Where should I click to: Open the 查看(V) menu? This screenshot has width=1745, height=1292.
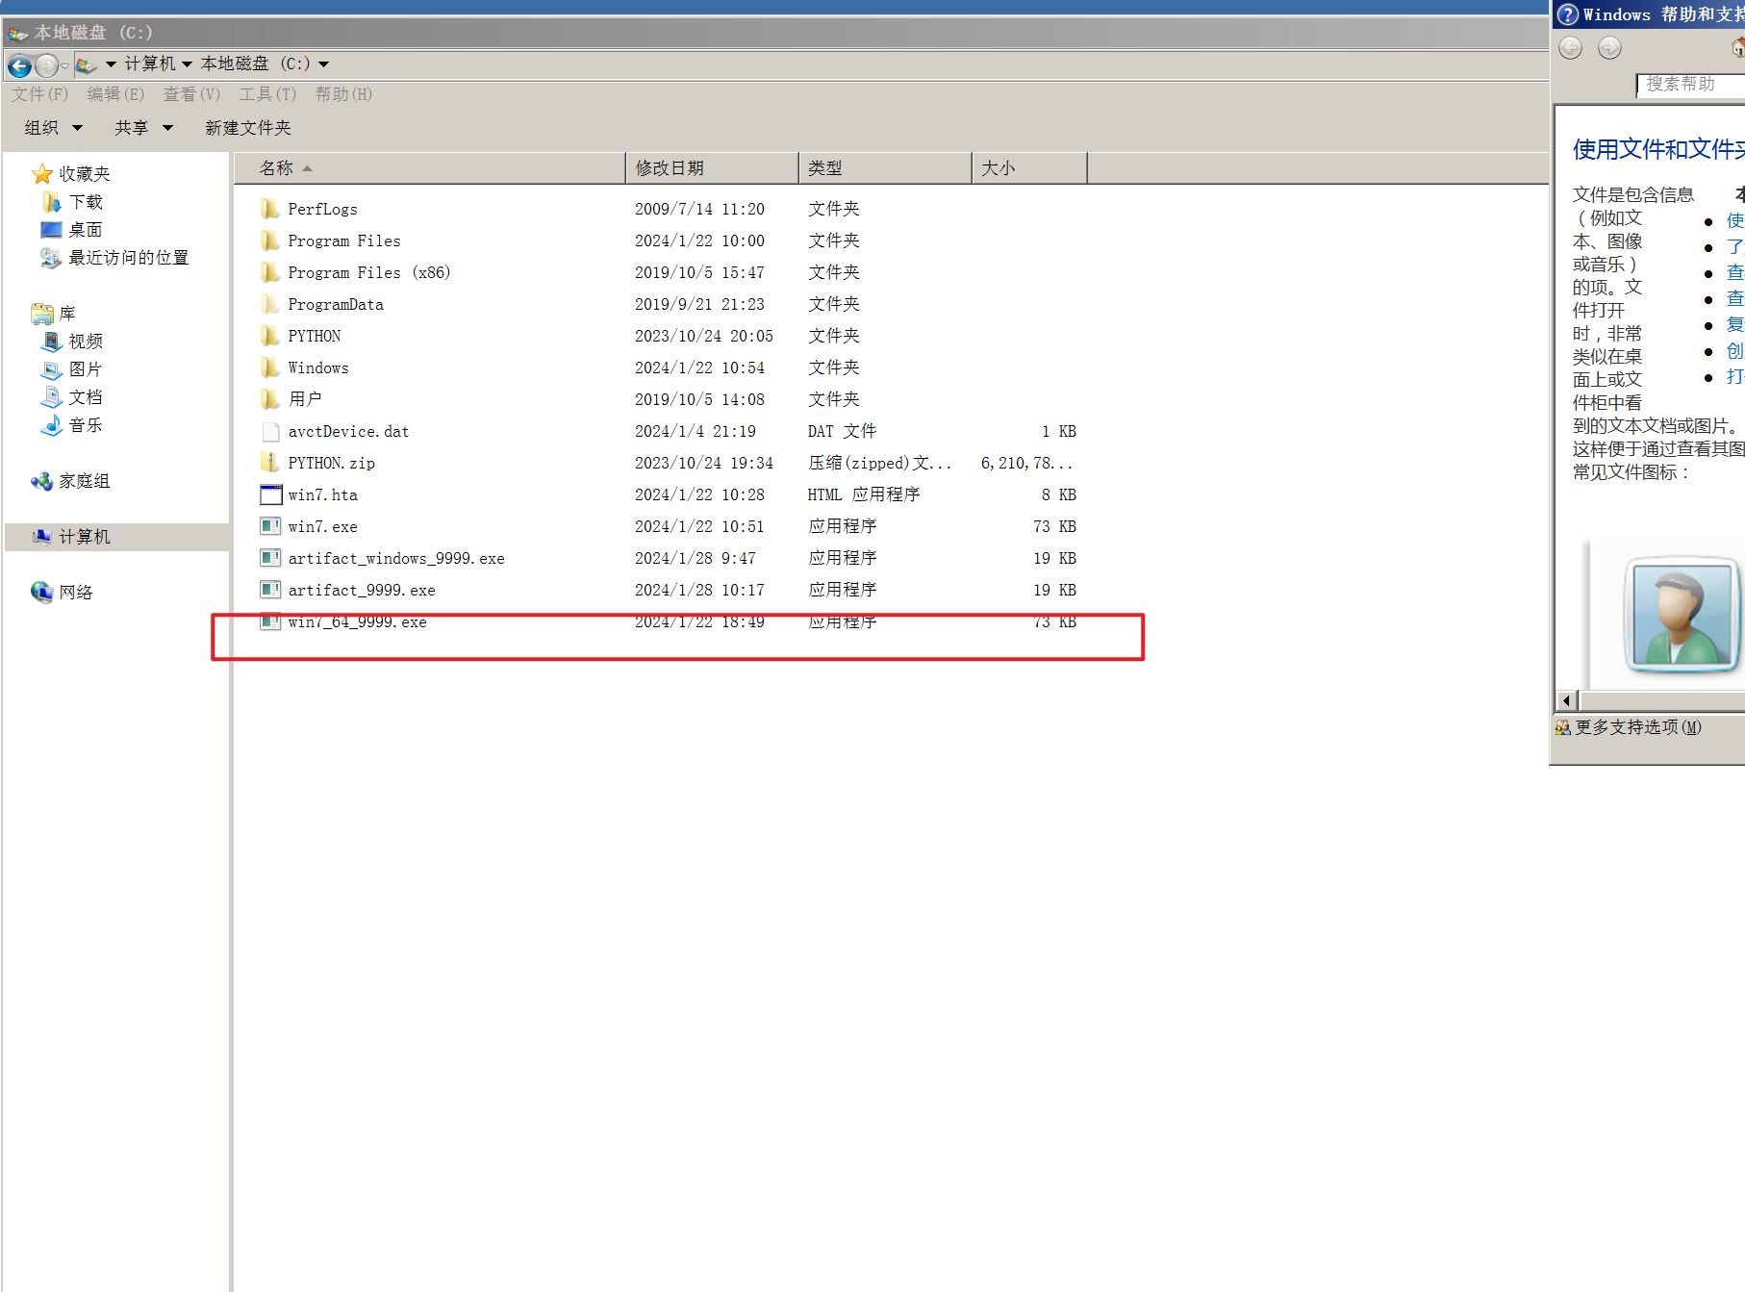[x=191, y=94]
